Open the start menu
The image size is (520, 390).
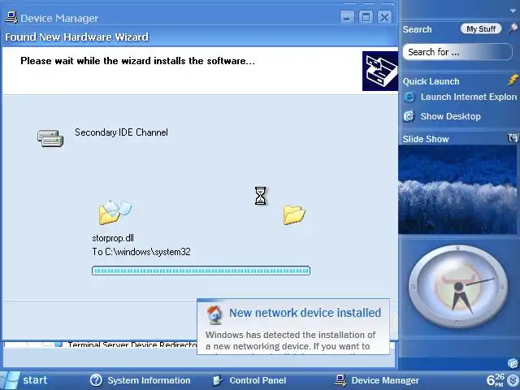pos(25,380)
